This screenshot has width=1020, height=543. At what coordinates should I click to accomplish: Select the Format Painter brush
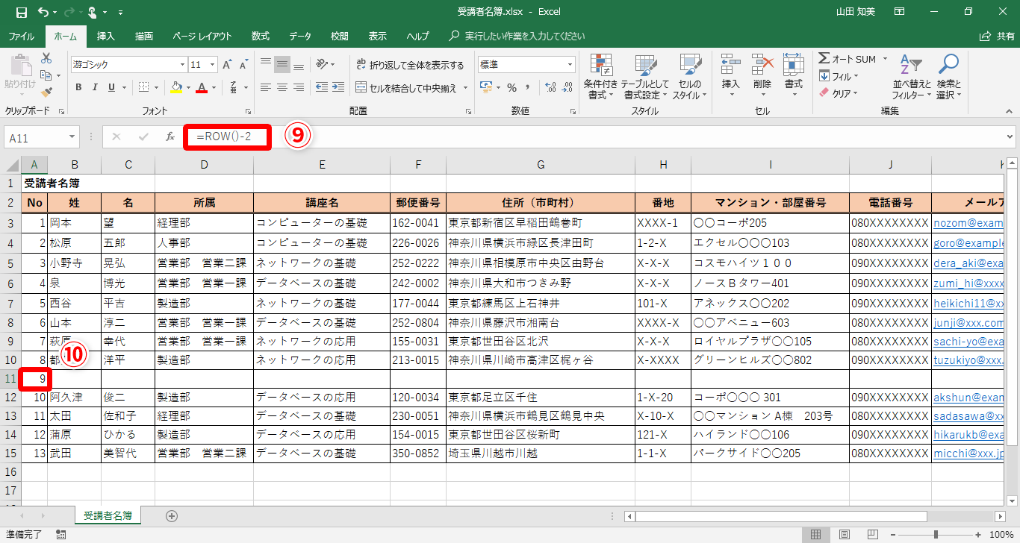coord(46,92)
